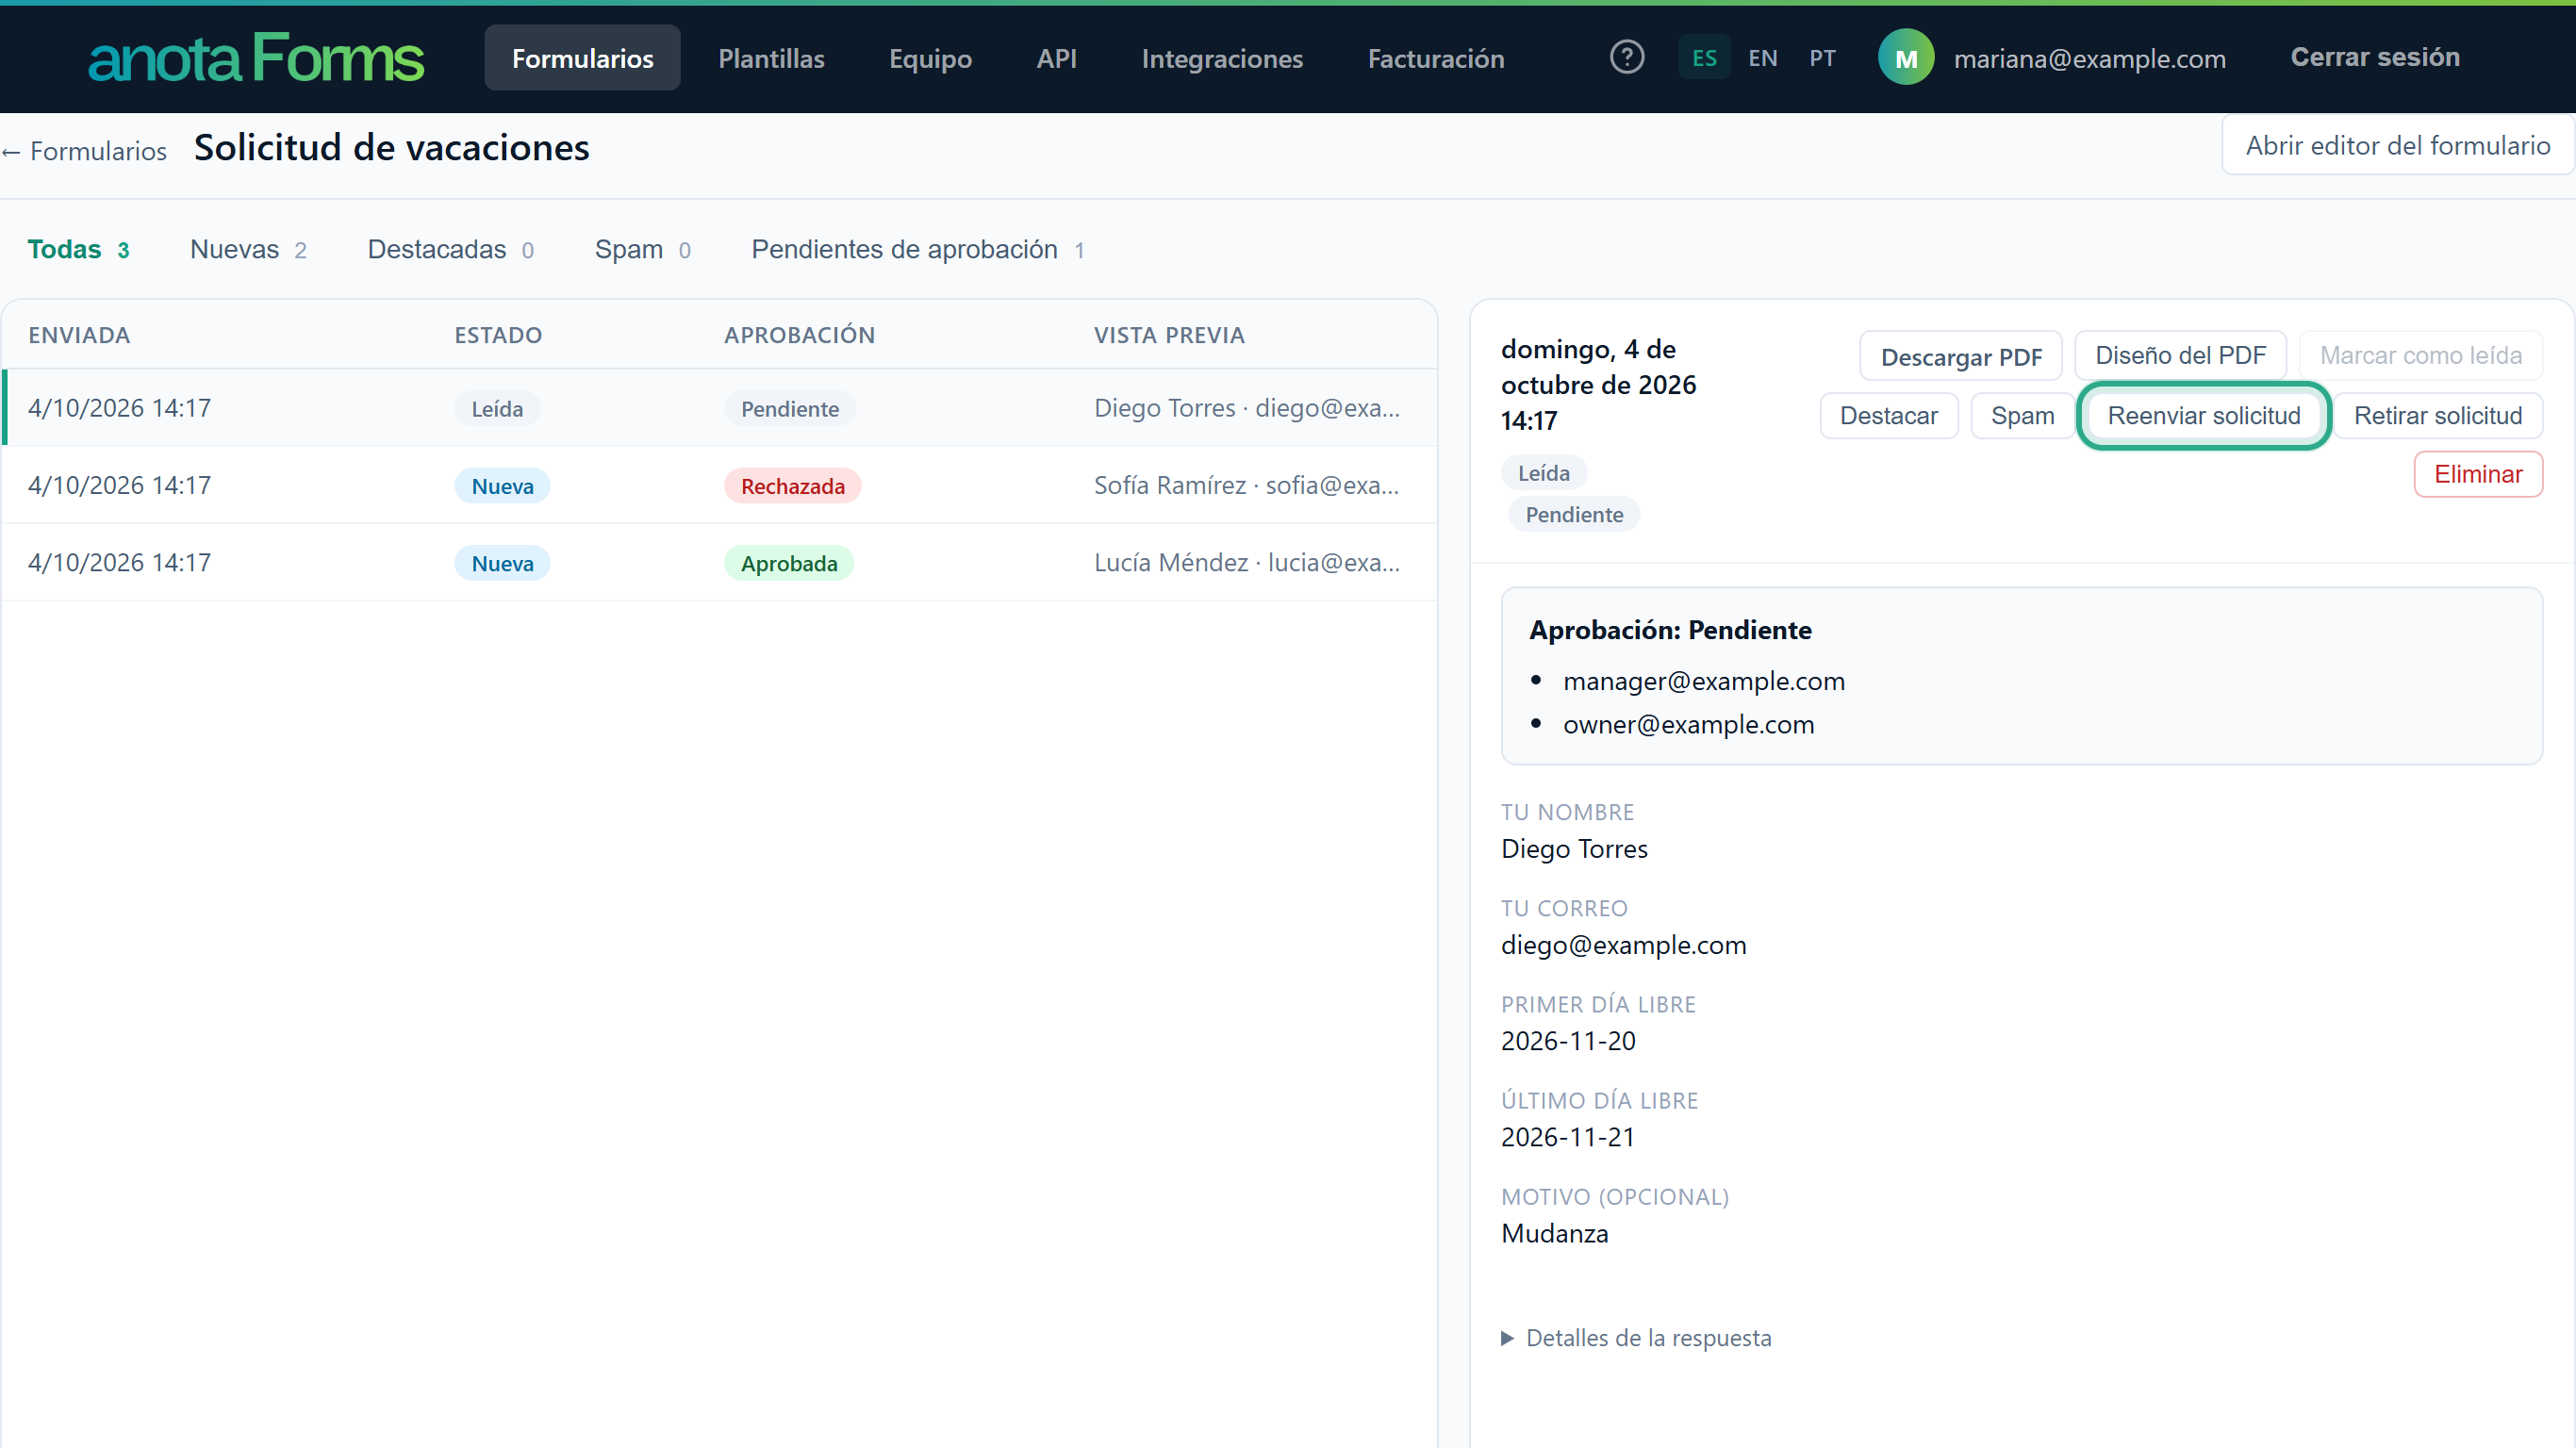Expand Detalles de la respuesta

pyautogui.click(x=1636, y=1338)
